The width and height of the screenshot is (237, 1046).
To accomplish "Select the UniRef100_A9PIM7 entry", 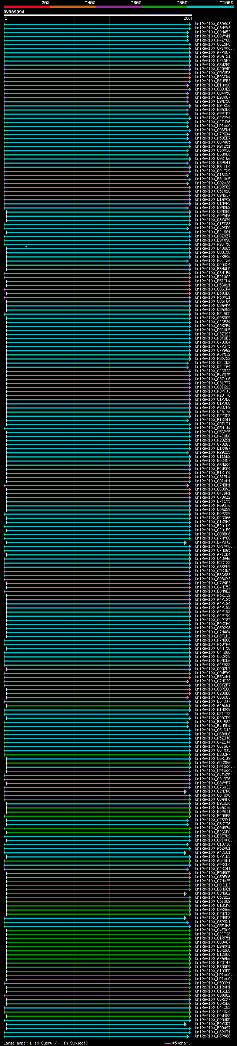I will (x=212, y=114).
